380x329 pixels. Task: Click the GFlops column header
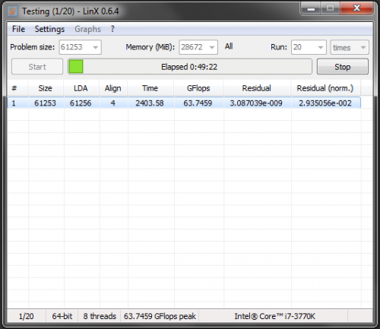[x=198, y=88]
